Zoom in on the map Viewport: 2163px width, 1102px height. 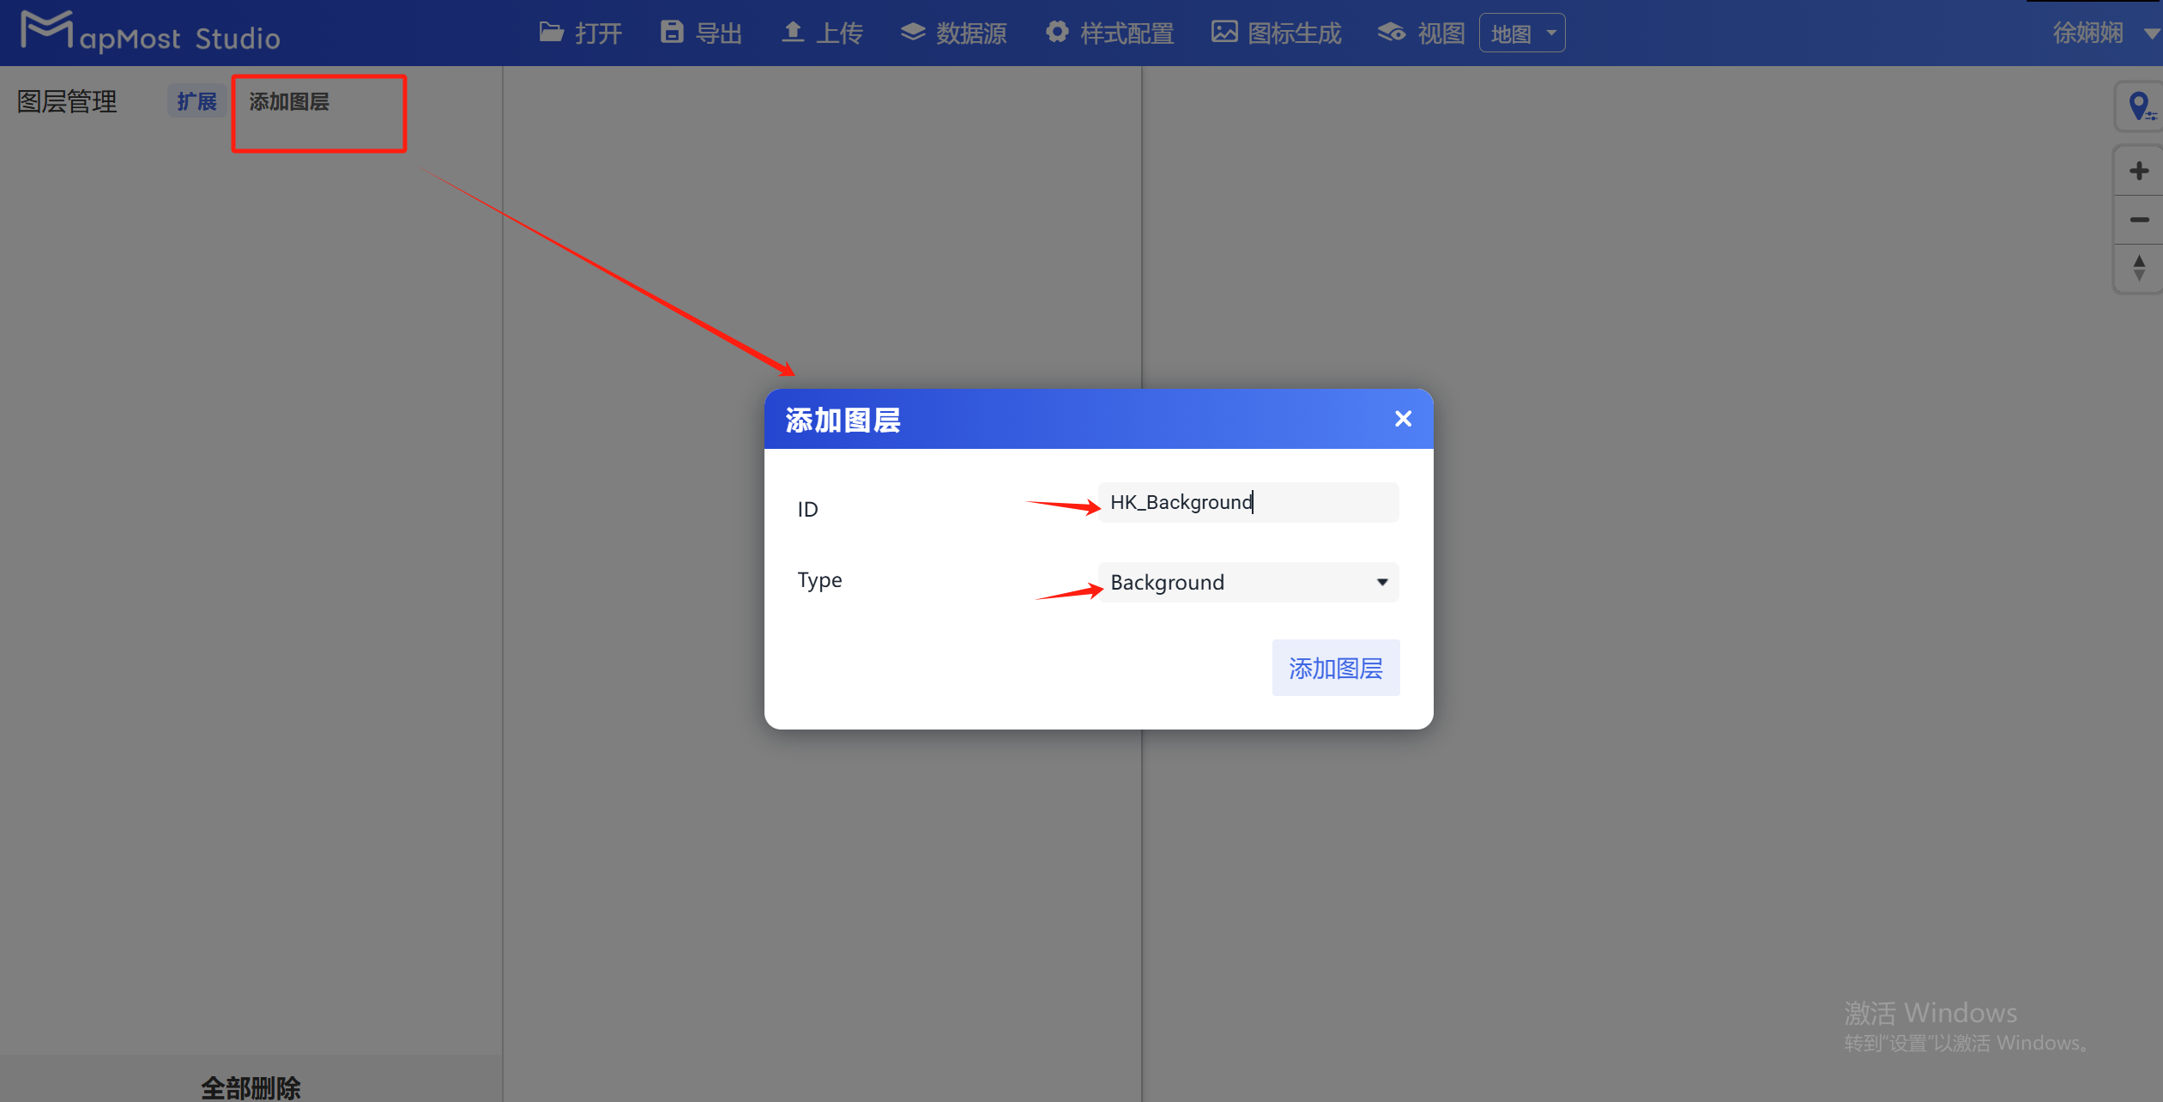click(x=2138, y=170)
